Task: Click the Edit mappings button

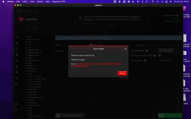Action: [166, 51]
